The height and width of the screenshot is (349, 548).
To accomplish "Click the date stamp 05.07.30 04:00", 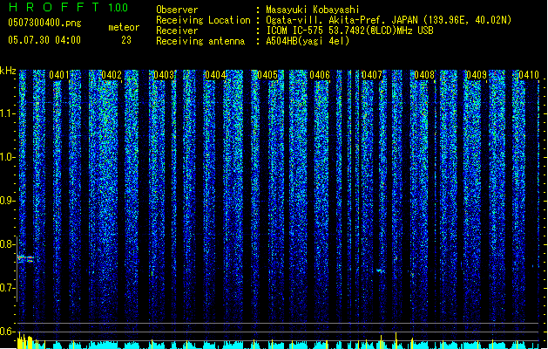I will (x=44, y=40).
